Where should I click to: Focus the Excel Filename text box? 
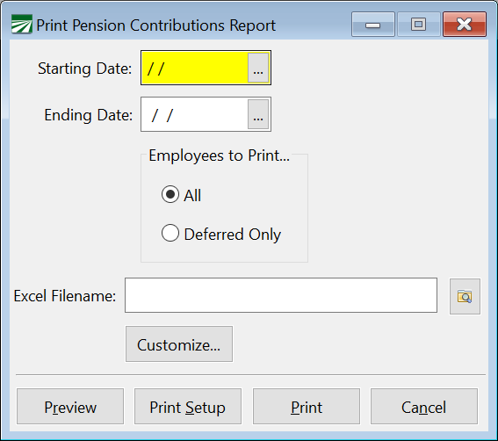pos(281,295)
